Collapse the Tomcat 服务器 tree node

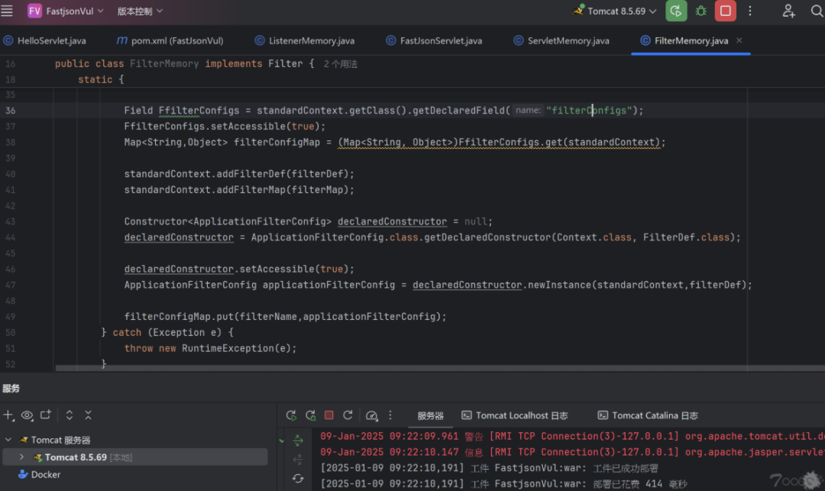click(8, 440)
